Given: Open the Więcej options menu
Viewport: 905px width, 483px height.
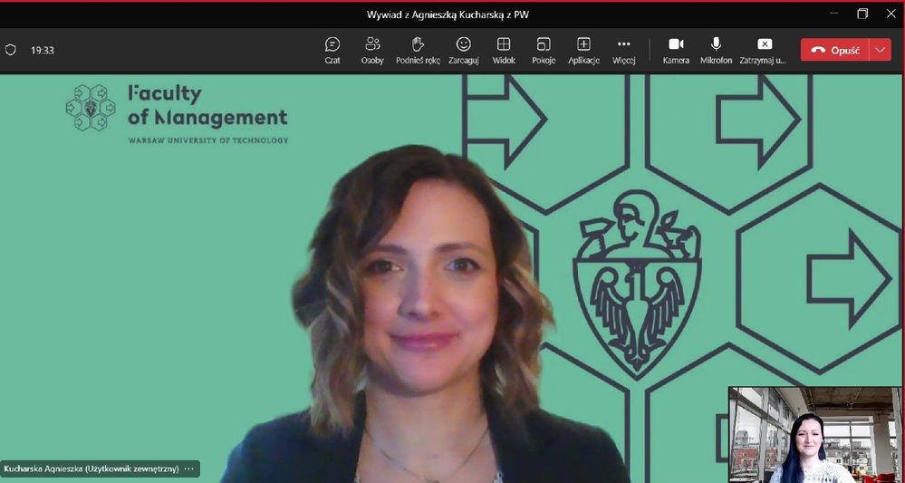Looking at the screenshot, I should [624, 50].
